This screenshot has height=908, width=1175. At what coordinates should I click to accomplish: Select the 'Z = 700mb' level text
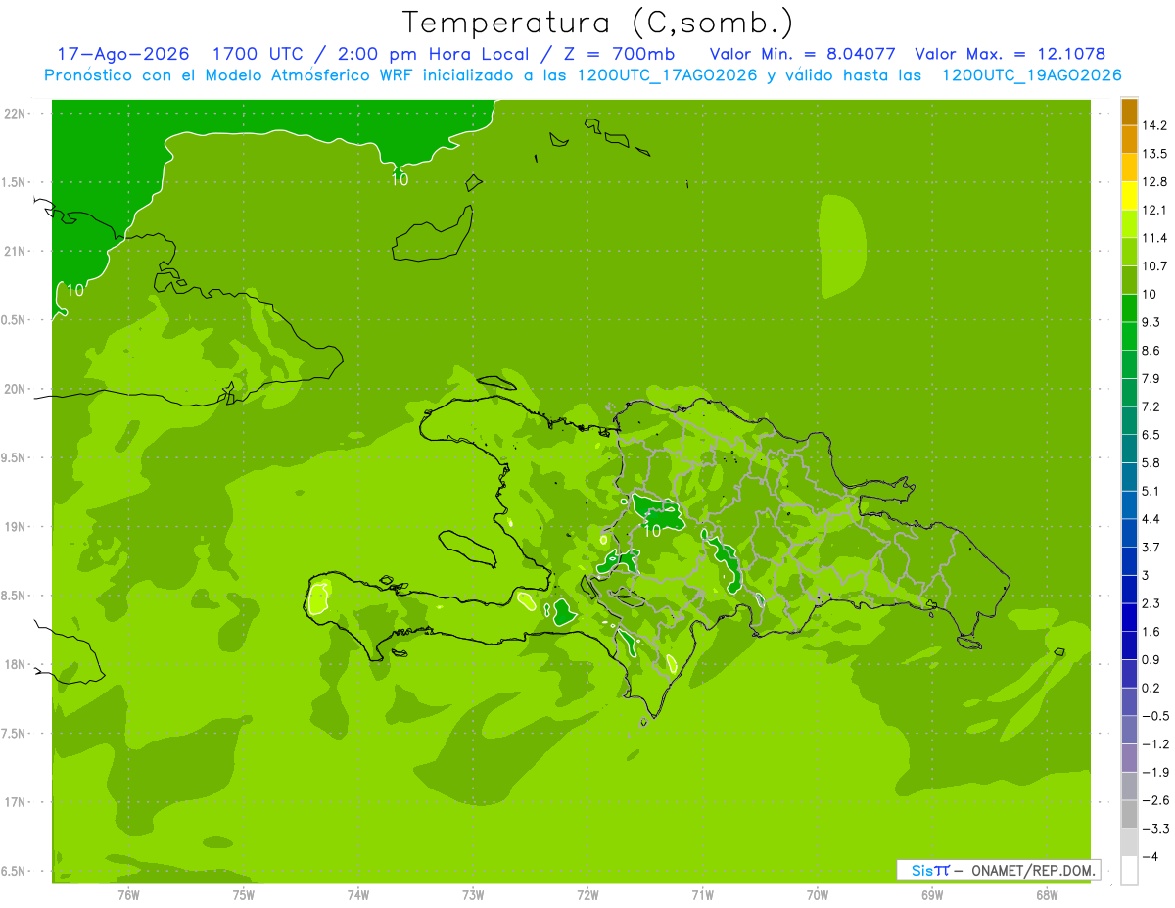click(x=616, y=54)
